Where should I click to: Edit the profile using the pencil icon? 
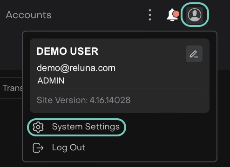(x=194, y=54)
